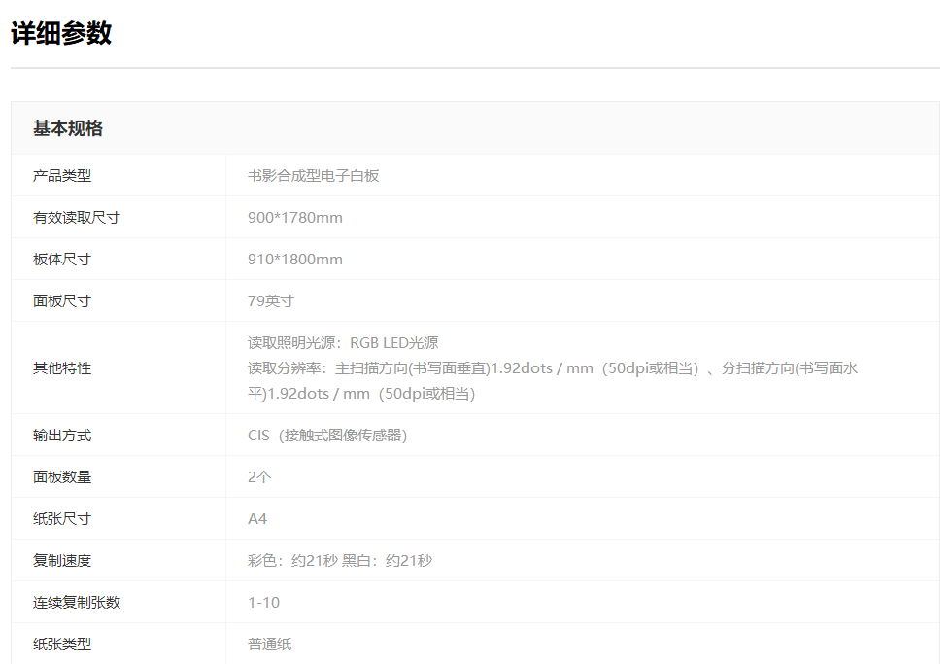Viewport: 951px width, 664px height.
Task: Select the 书影合成型电子白板 value text
Action: pos(313,176)
